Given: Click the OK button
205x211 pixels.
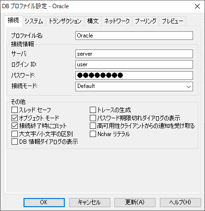Looking at the screenshot, I should click(x=44, y=202).
